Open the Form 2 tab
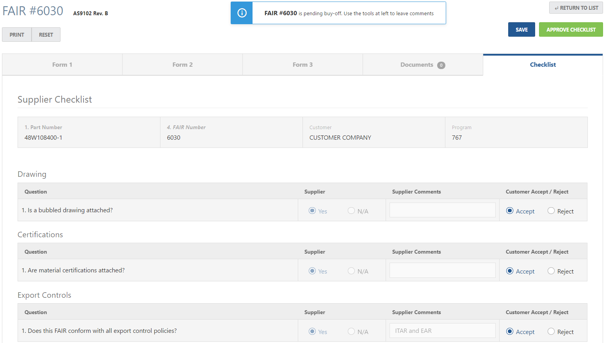The width and height of the screenshot is (605, 343). tap(183, 65)
